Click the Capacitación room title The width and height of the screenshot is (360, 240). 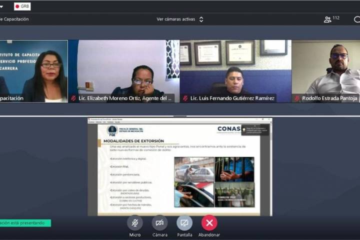pyautogui.click(x=14, y=19)
